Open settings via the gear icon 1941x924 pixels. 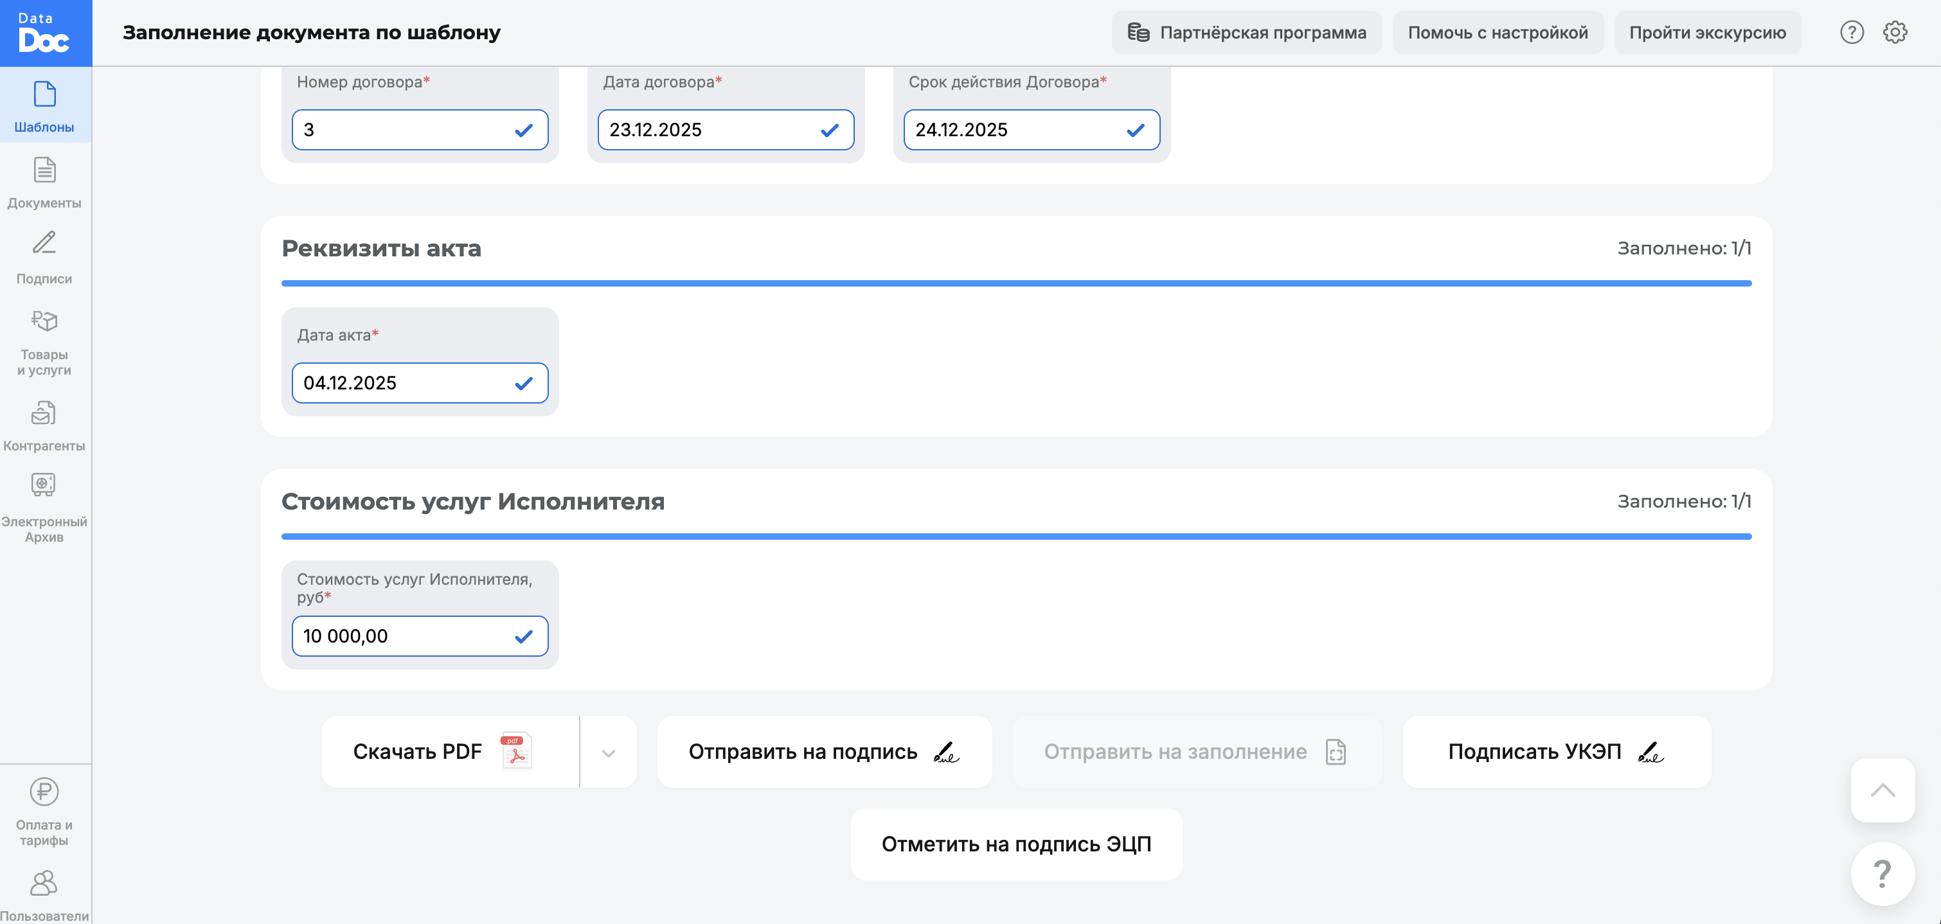(x=1897, y=32)
